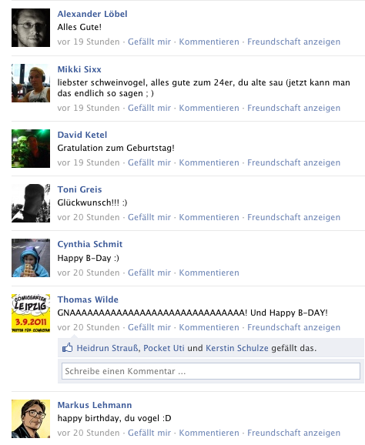Open Kerstin Schulze's profile link

[x=237, y=348]
